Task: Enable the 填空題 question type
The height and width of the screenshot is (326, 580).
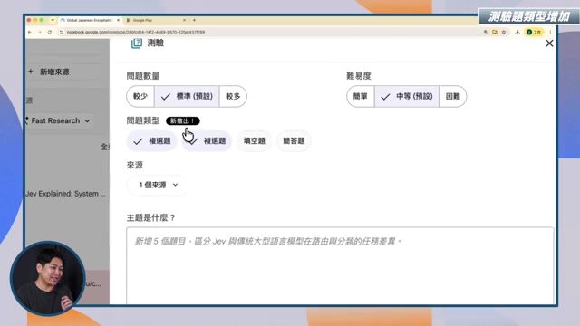Action: coord(254,141)
